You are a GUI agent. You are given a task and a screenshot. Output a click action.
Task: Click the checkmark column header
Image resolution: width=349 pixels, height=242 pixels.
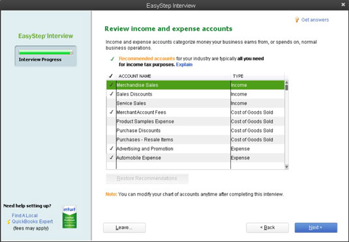(111, 76)
